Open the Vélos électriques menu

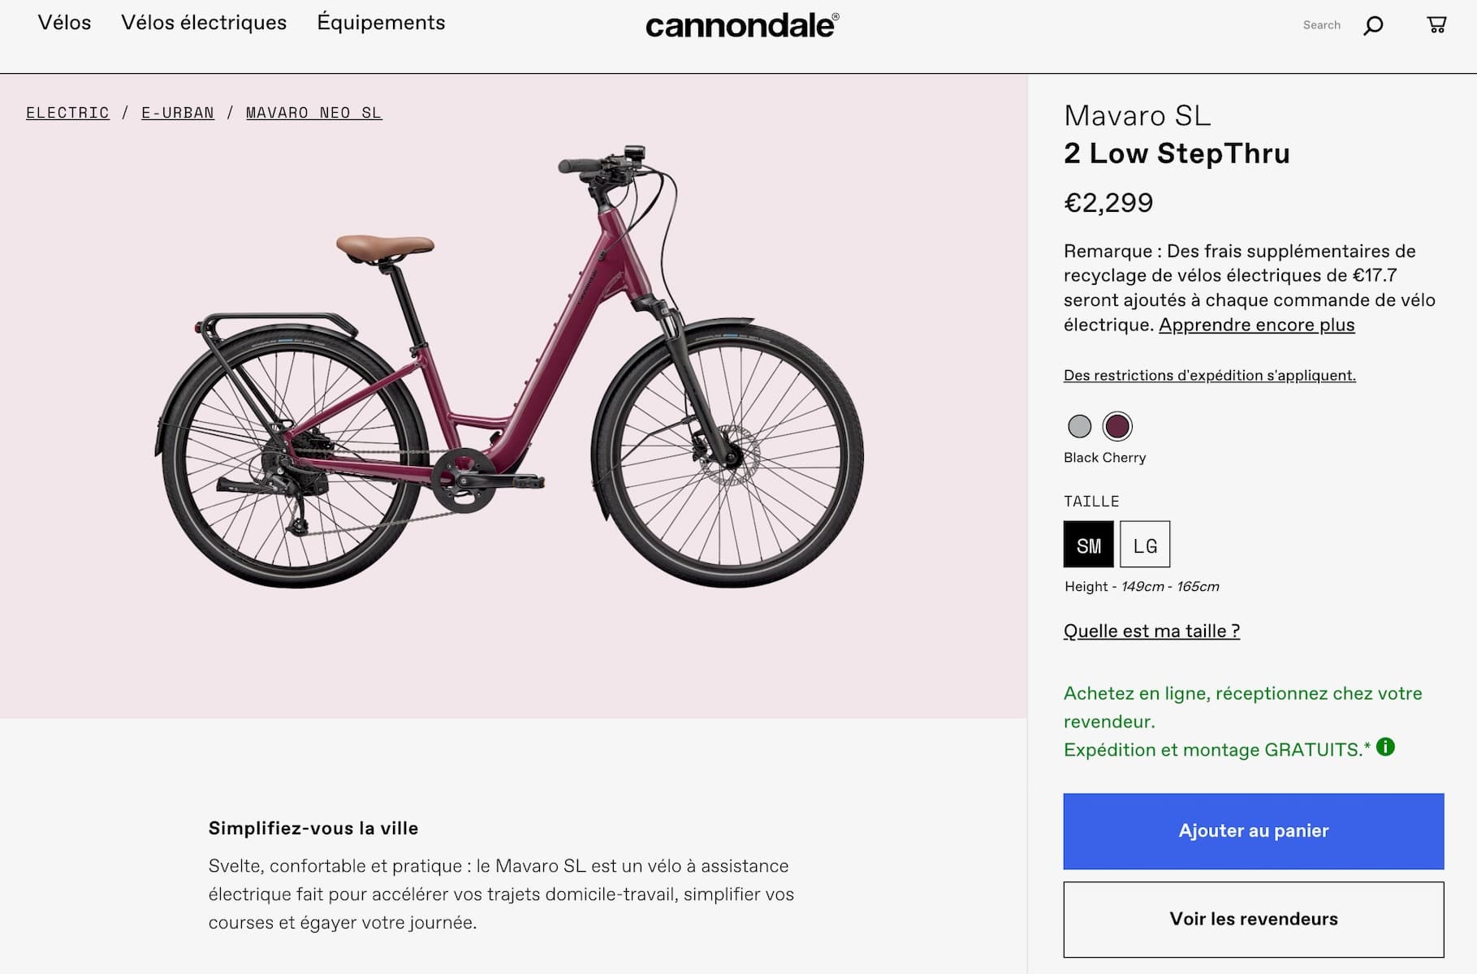tap(204, 23)
